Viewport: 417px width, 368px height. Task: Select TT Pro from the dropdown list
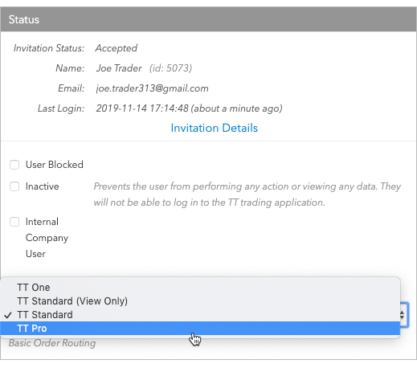[x=200, y=329]
